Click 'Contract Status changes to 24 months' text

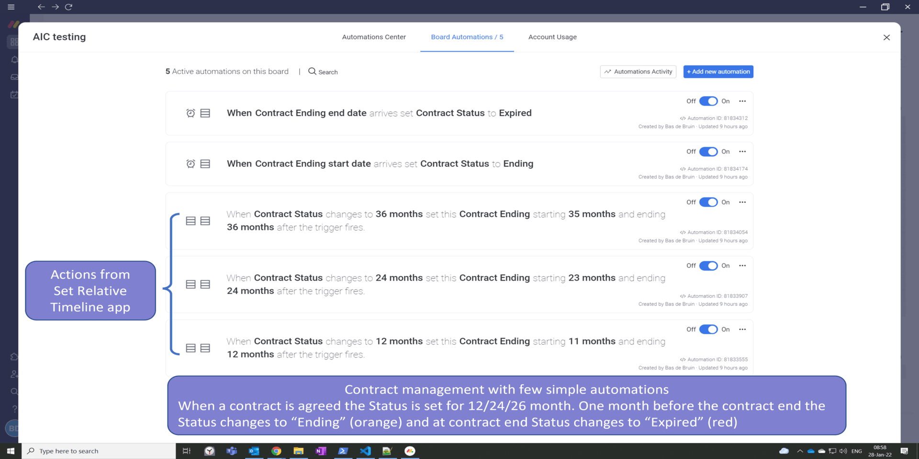[x=338, y=278]
